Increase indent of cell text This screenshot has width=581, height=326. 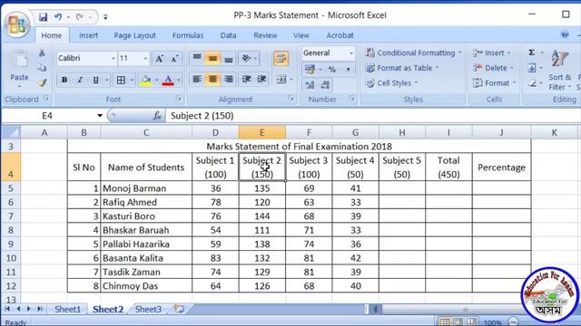261,79
